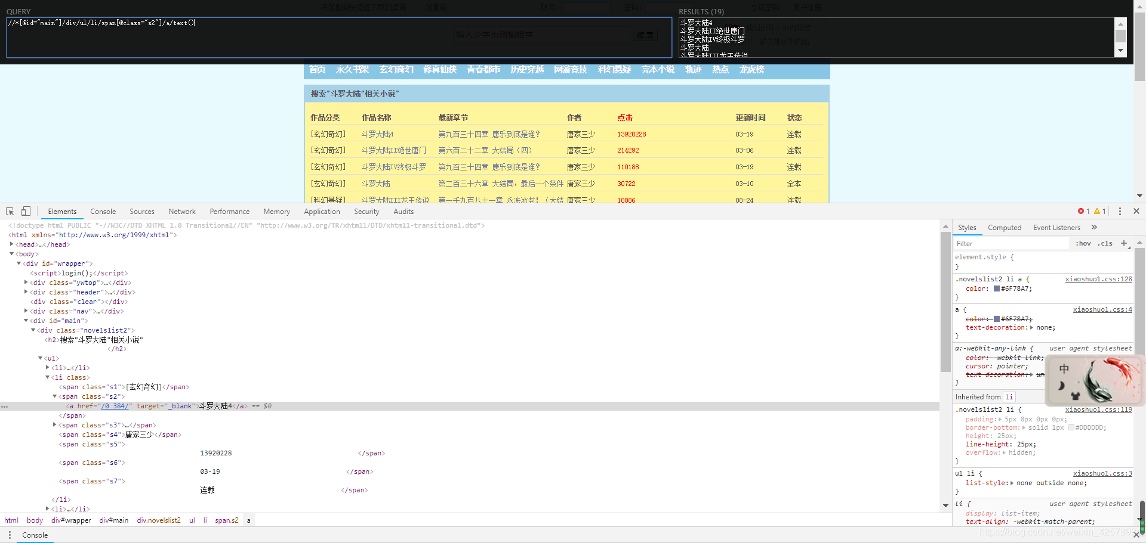
Task: Select div#wrapper in the breadcrumb bar
Action: [x=71, y=520]
